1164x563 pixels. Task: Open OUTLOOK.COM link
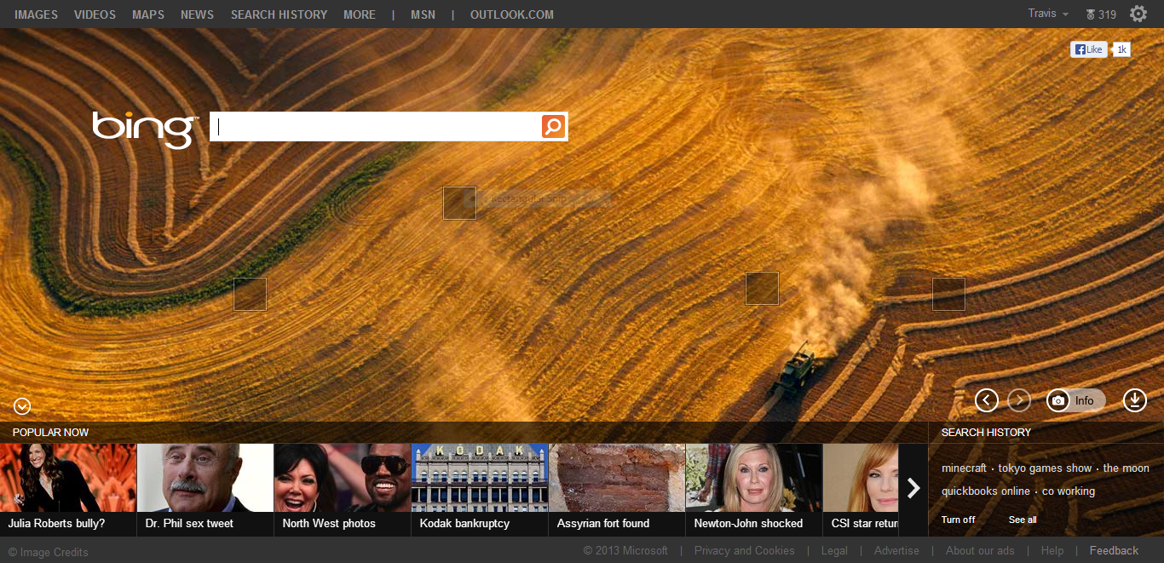[511, 14]
